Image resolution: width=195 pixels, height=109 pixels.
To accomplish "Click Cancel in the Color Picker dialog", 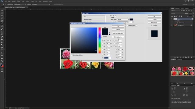I will pyautogui.click(x=118, y=30).
